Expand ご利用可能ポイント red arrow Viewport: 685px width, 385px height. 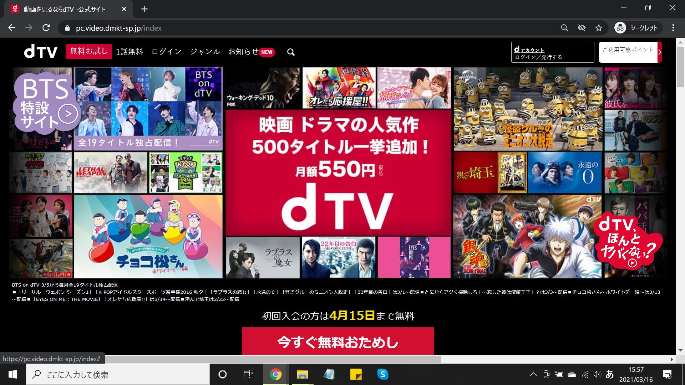[x=659, y=52]
